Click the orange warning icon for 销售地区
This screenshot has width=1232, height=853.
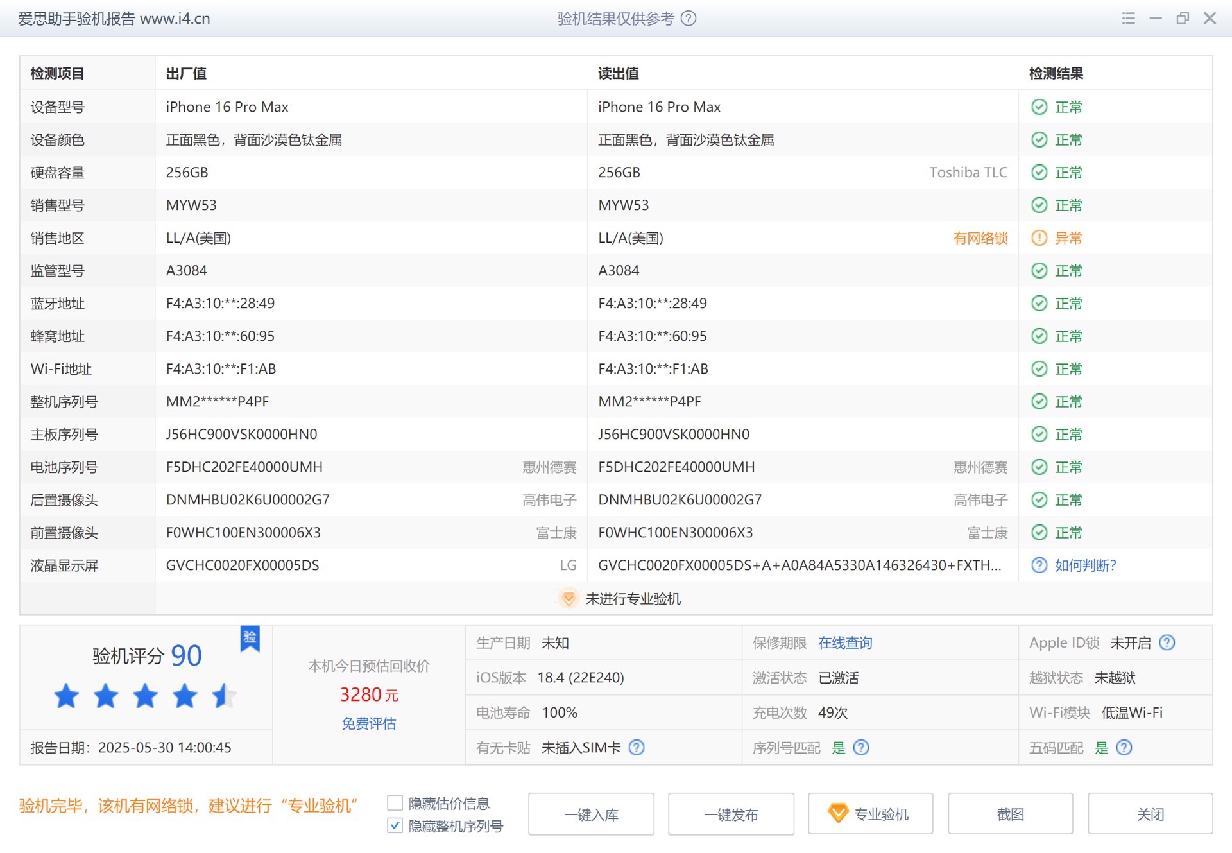pyautogui.click(x=1039, y=238)
